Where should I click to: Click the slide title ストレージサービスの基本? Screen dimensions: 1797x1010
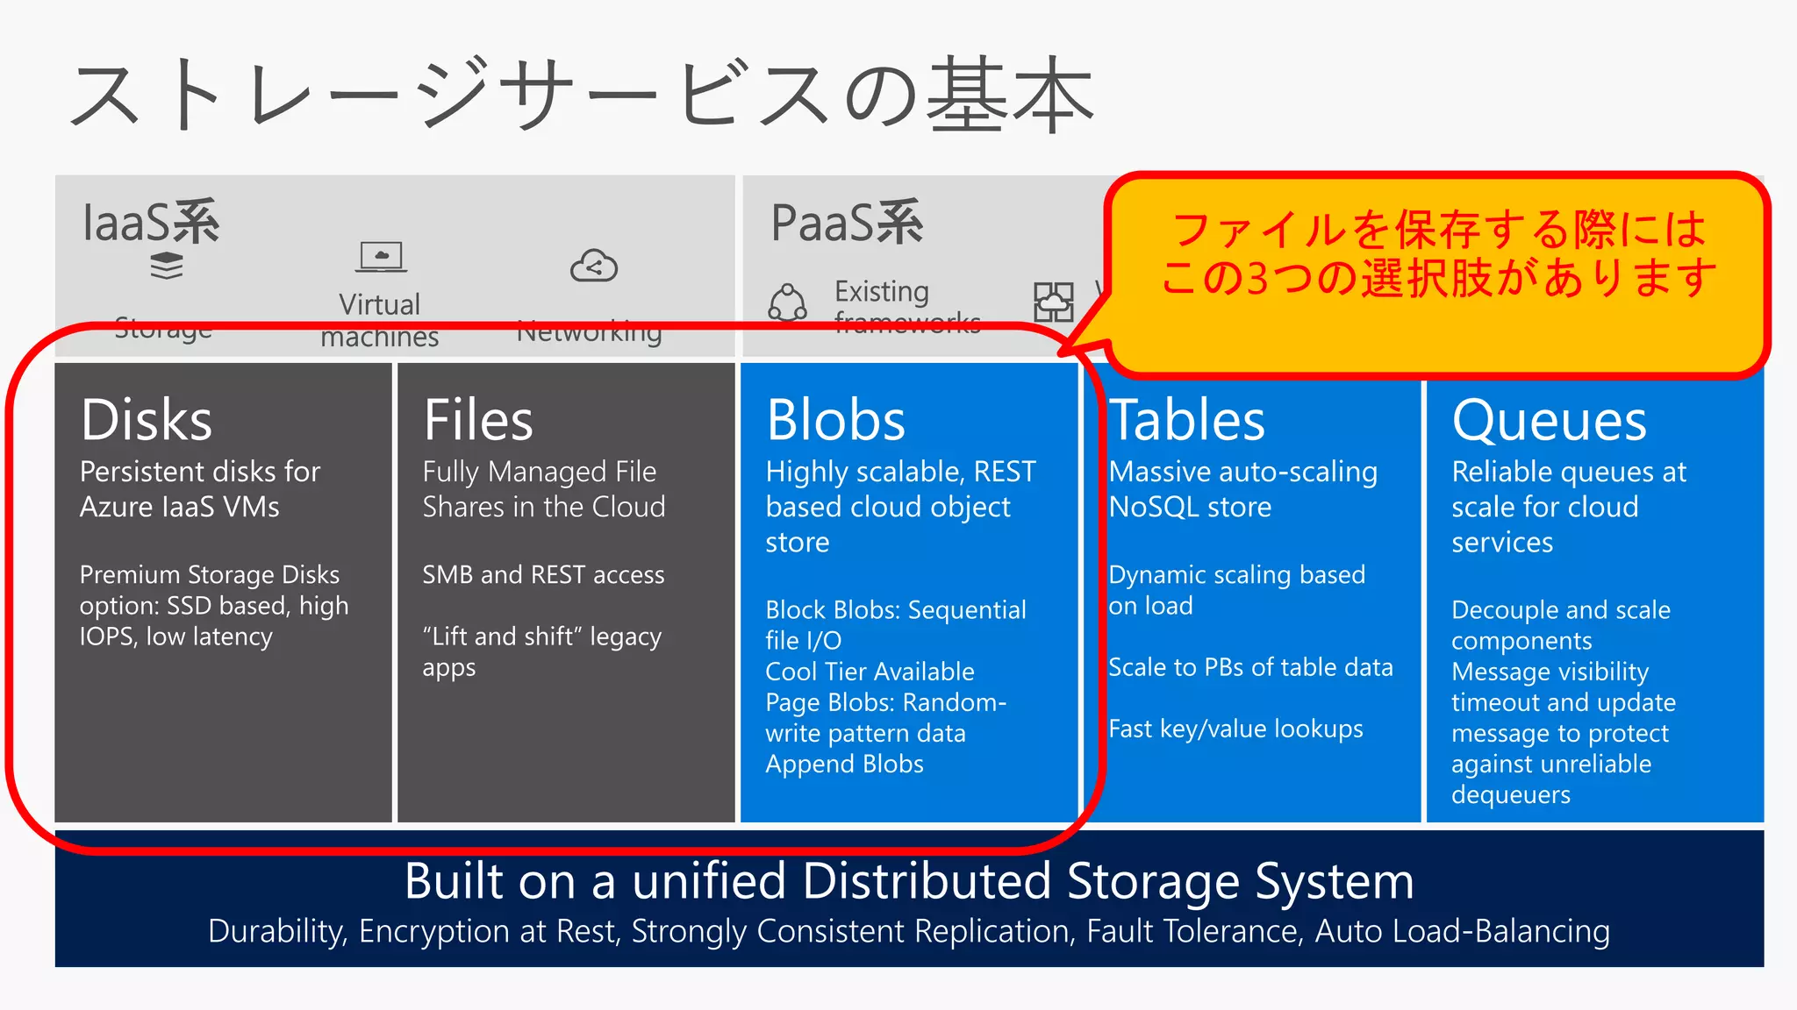coord(583,95)
